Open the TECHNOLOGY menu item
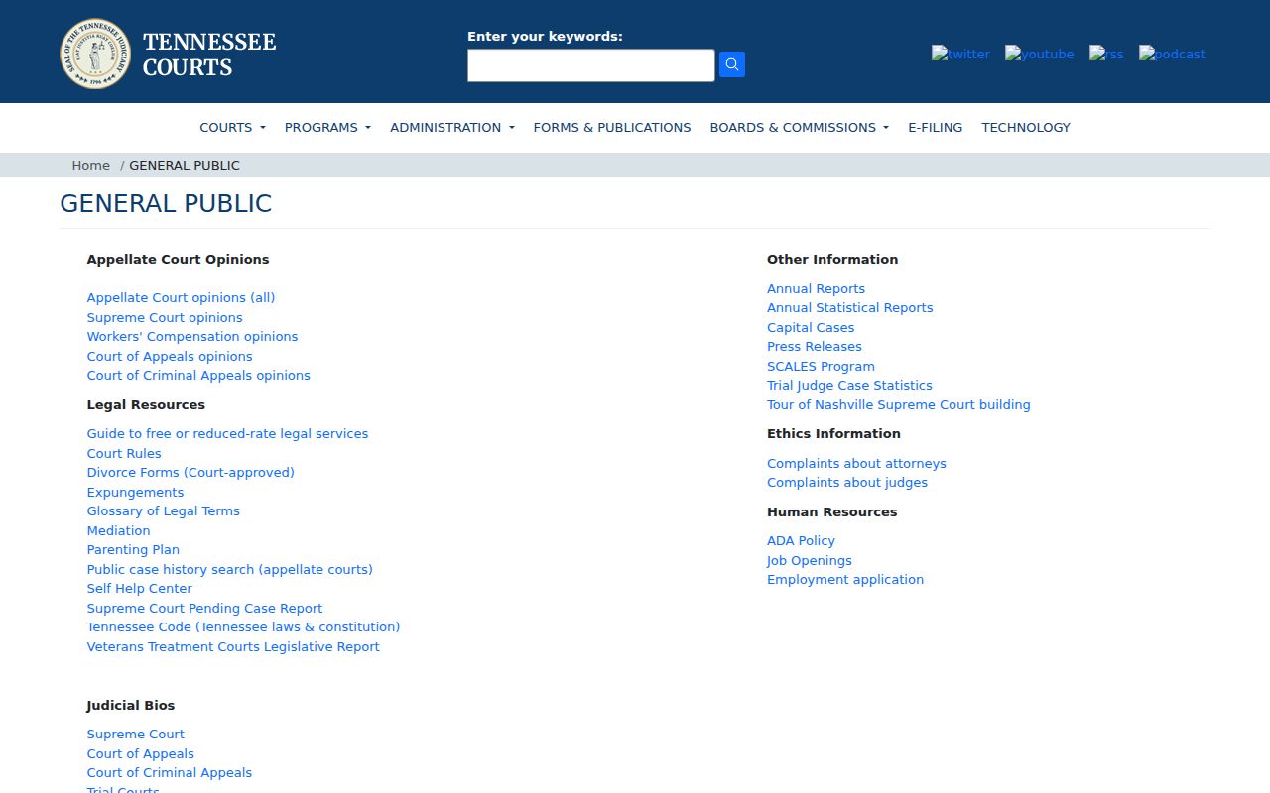The image size is (1270, 793). click(1026, 127)
